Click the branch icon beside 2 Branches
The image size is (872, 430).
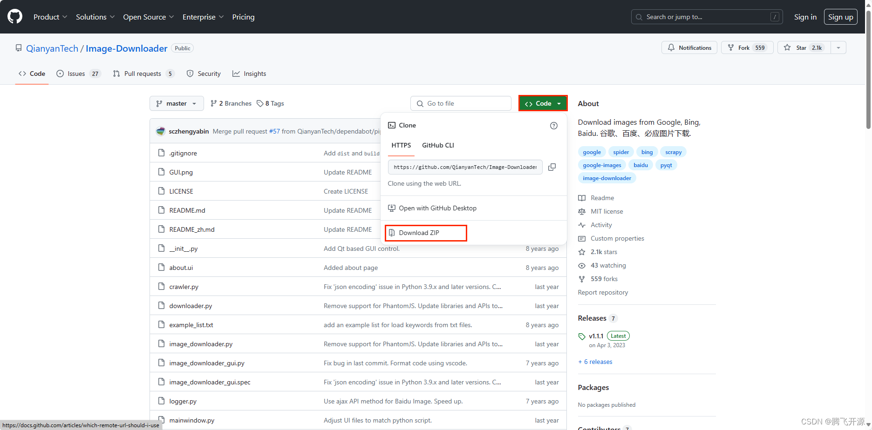[x=213, y=103]
